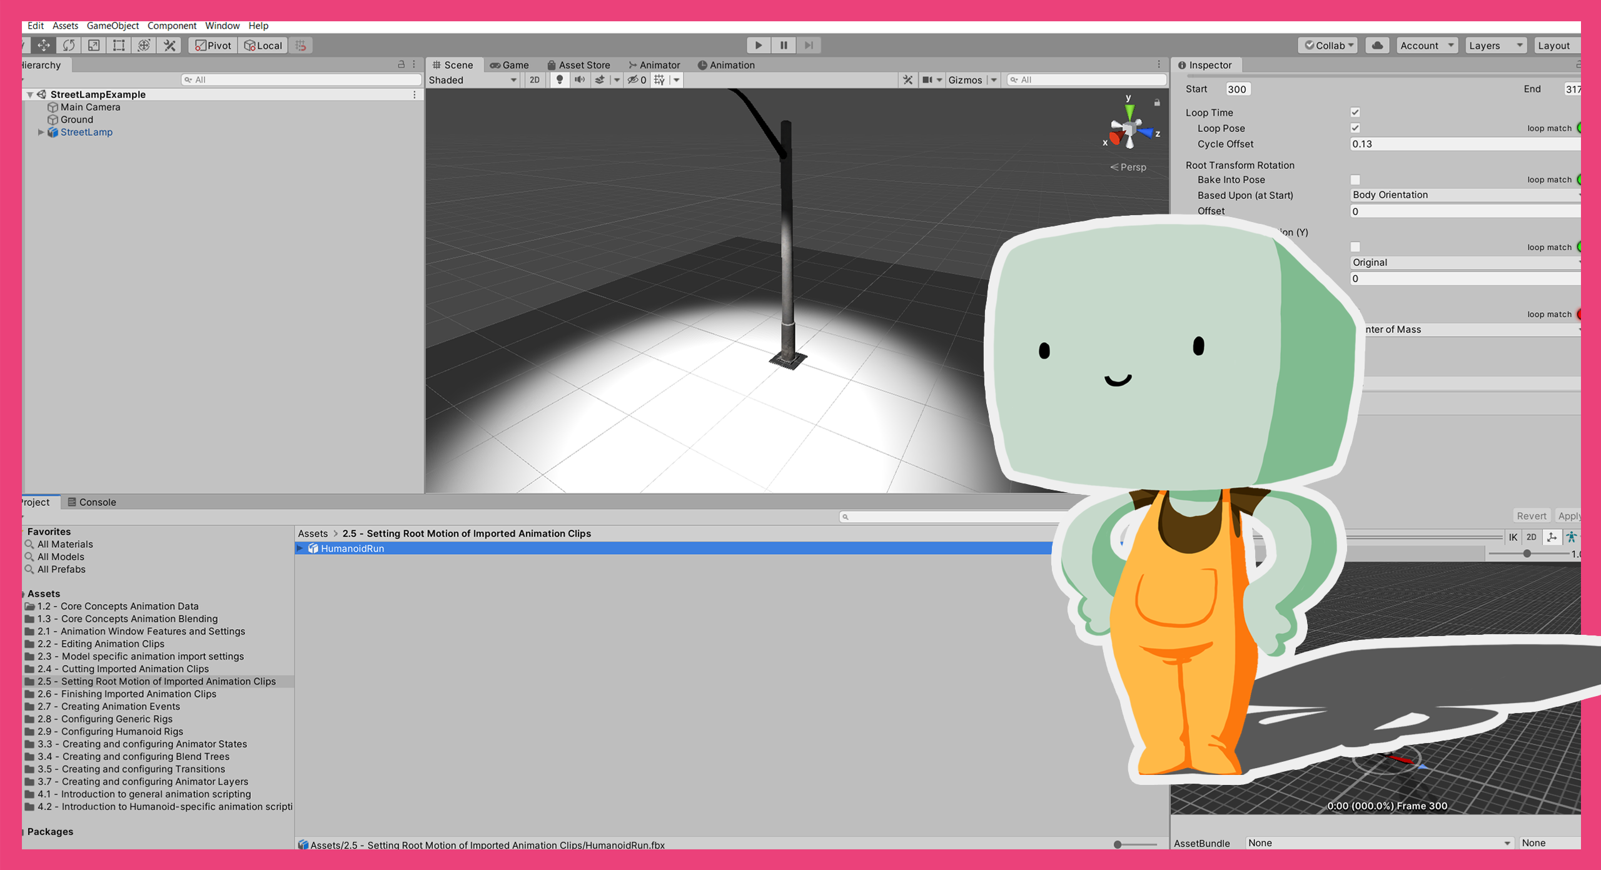The width and height of the screenshot is (1601, 870).
Task: Open the GameObject menu
Action: pyautogui.click(x=112, y=26)
